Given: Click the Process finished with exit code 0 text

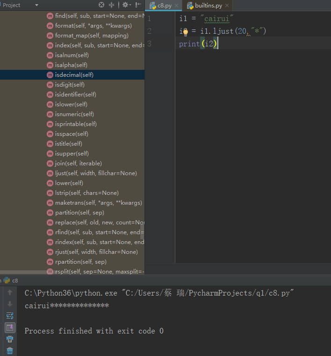Looking at the screenshot, I should tap(94, 331).
